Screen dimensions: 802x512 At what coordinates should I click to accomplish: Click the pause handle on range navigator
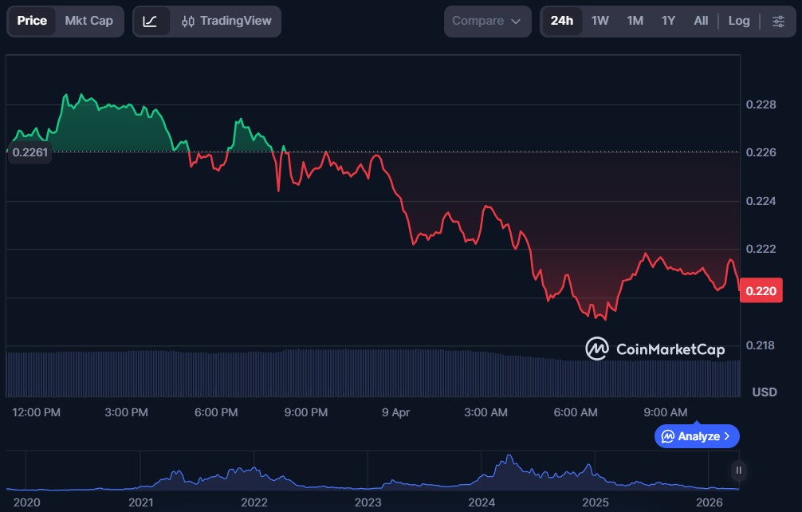[x=739, y=471]
